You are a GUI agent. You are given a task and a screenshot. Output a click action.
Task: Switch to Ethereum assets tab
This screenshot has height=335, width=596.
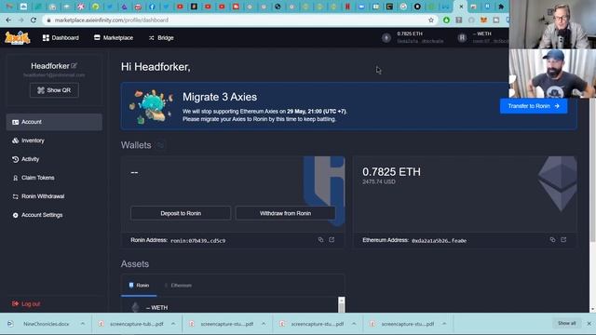pyautogui.click(x=178, y=286)
